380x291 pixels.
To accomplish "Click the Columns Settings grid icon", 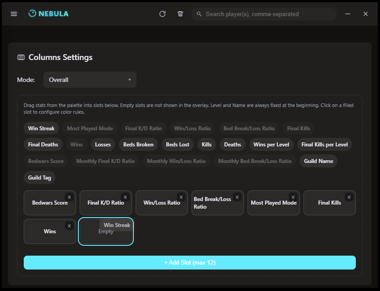I will (x=21, y=57).
